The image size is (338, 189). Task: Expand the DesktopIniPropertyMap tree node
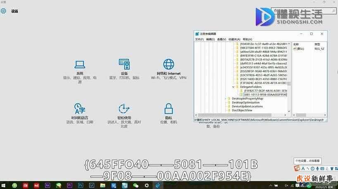click(226, 99)
